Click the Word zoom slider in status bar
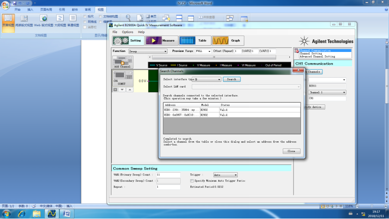The height and width of the screenshot is (219, 389). (x=372, y=206)
